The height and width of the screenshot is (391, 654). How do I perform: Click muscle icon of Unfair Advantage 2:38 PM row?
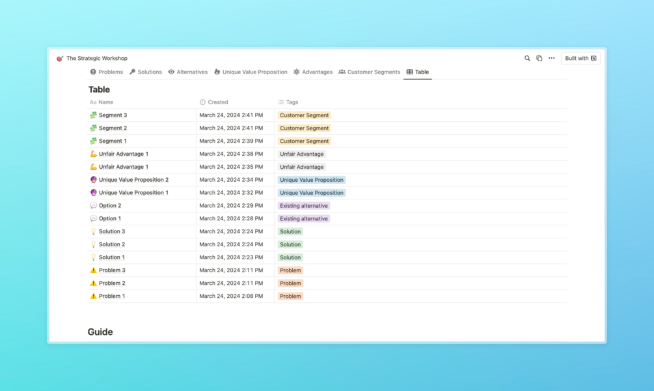94,154
